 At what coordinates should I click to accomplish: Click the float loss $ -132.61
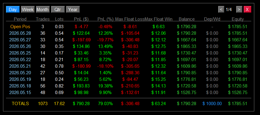tap(130, 93)
